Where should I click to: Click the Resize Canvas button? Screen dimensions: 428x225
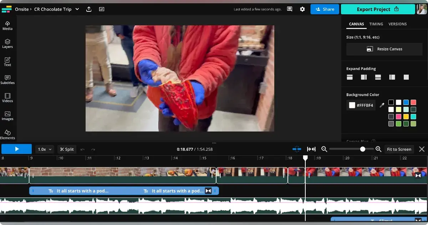[384, 49]
